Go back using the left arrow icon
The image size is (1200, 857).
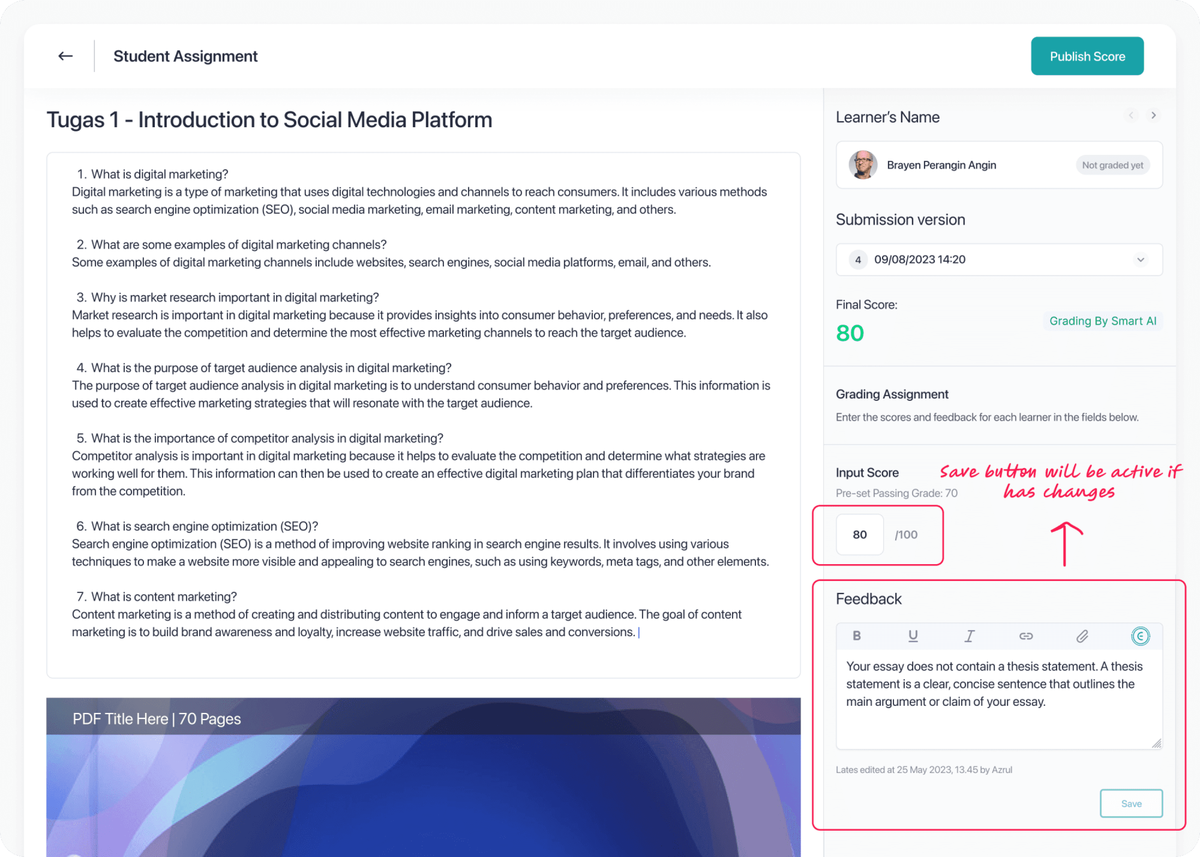click(x=65, y=56)
